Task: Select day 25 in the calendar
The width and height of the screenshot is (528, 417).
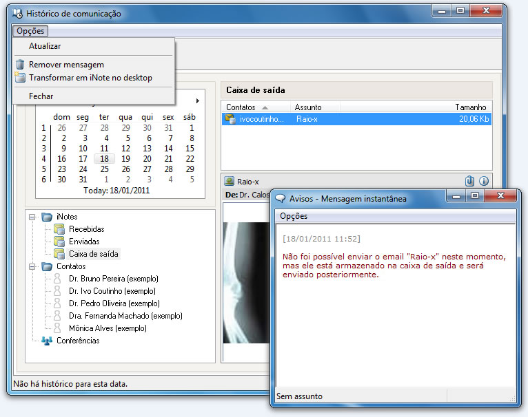Action: (x=104, y=169)
